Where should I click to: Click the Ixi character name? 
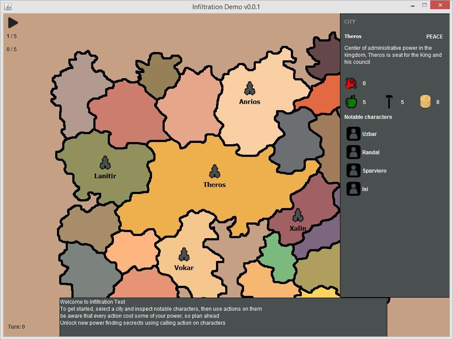[x=365, y=189]
